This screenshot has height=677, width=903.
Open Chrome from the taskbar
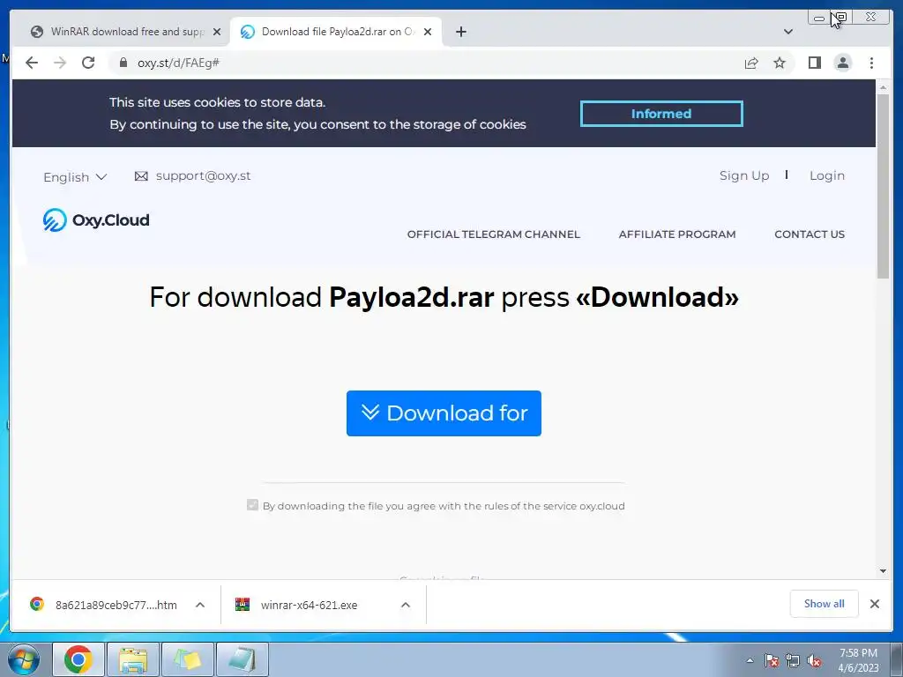click(x=78, y=659)
